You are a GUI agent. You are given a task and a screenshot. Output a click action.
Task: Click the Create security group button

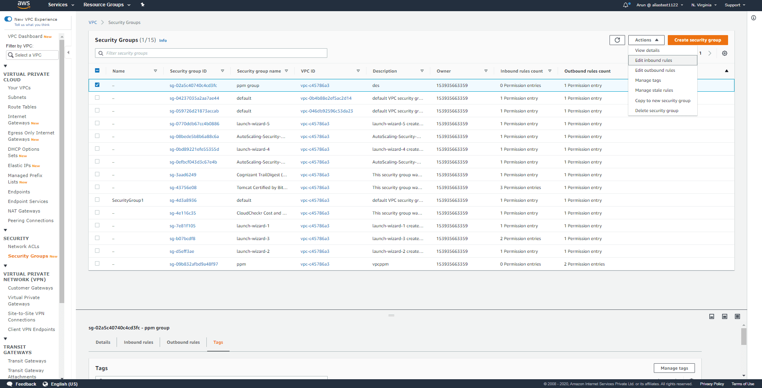(697, 40)
